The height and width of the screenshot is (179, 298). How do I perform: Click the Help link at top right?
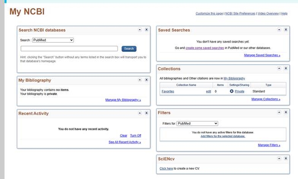coord(284,13)
